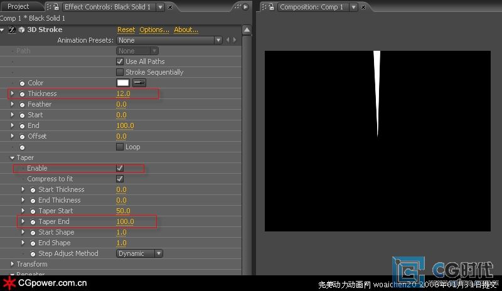The height and width of the screenshot is (291, 502).
Task: Select the Composition: Comp 1 tab
Action: tap(311, 7)
